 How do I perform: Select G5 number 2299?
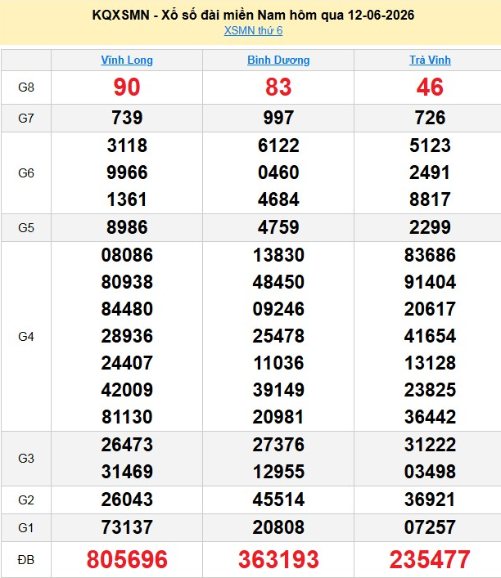pyautogui.click(x=430, y=227)
